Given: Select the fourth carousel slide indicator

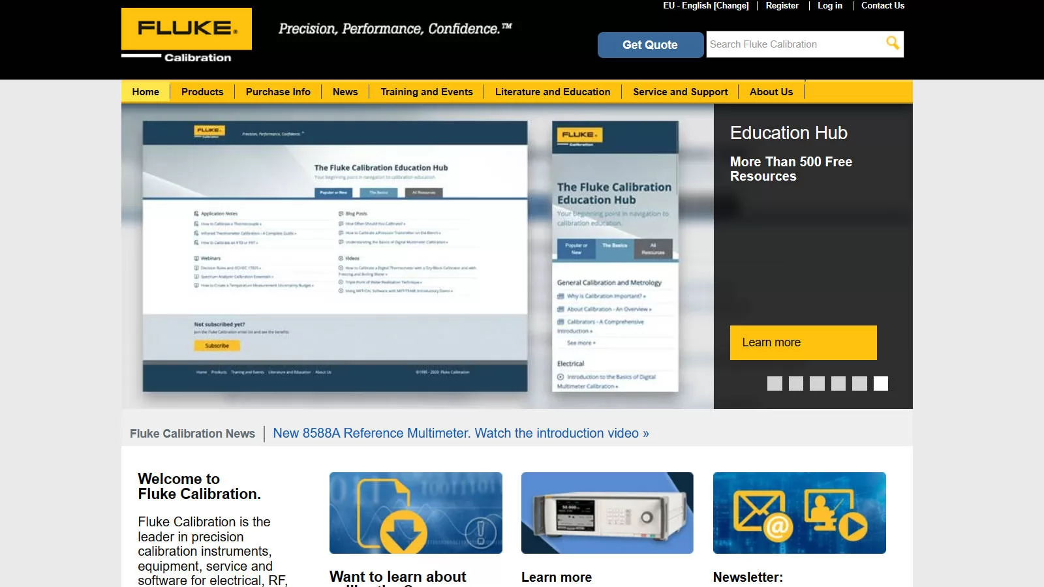Looking at the screenshot, I should click(838, 384).
